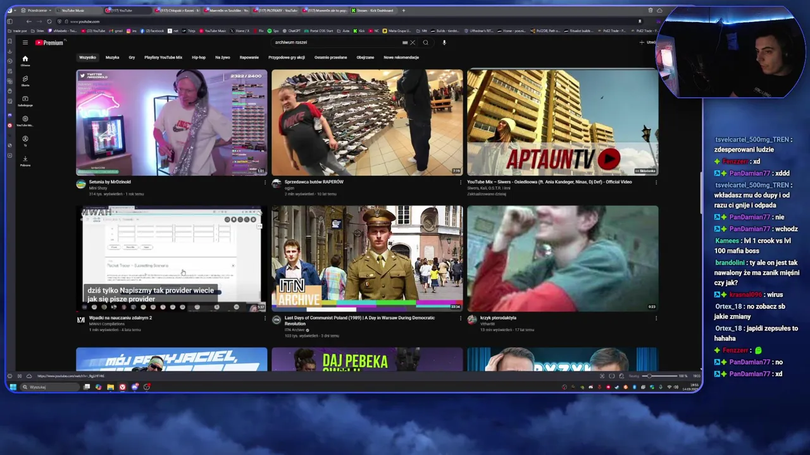Switch to the 'Mamm0n vs Soulslike' tab

pos(227,11)
